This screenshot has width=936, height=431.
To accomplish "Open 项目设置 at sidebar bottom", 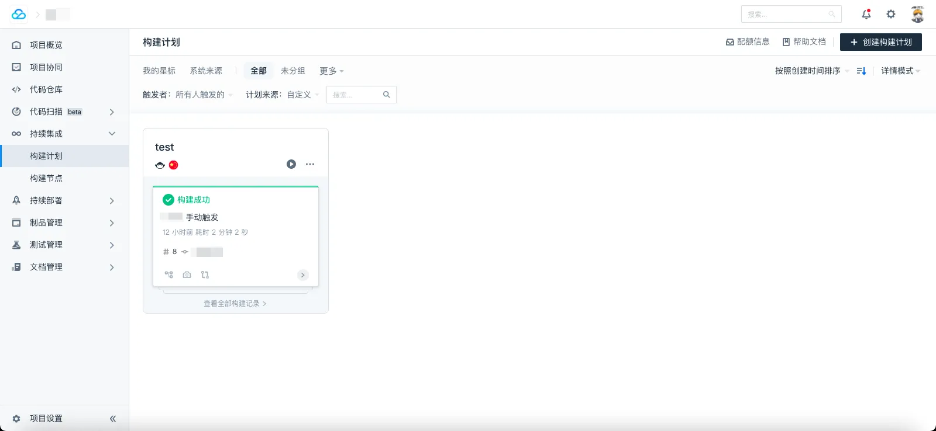I will click(46, 418).
